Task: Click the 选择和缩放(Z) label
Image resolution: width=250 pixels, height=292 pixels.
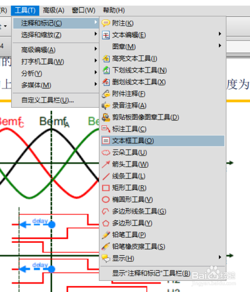Action: tap(41, 35)
